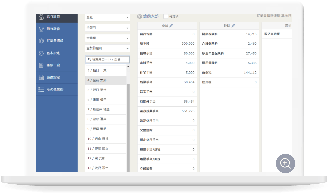This screenshot has height=193, width=328.
Task: Click the pencil edit icon beside 控除
Action: (x=233, y=26)
